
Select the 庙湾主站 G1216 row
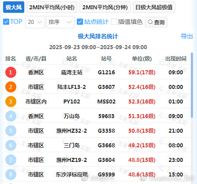click(x=97, y=72)
